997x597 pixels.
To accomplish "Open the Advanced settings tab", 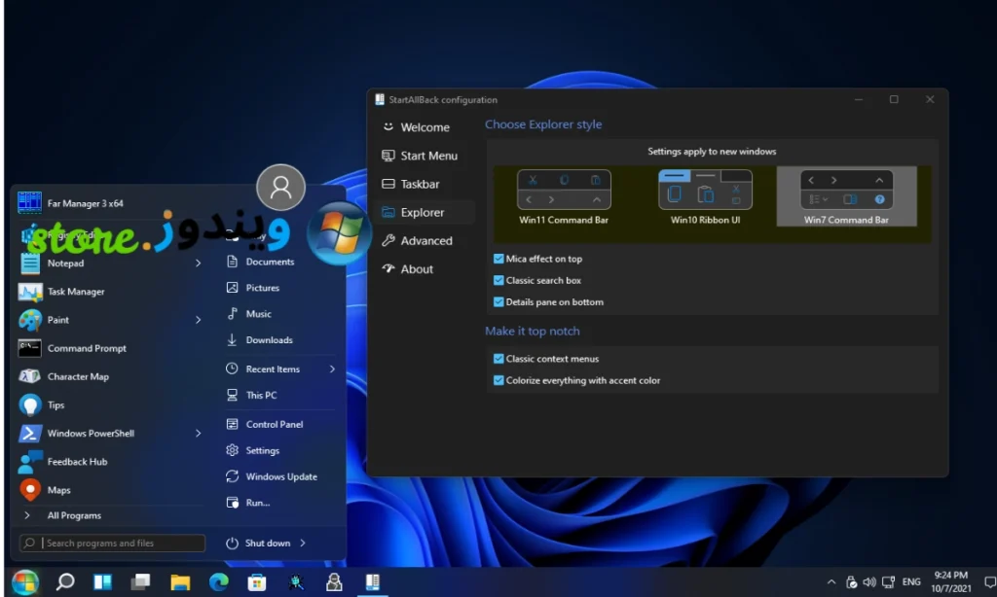I will 425,241.
